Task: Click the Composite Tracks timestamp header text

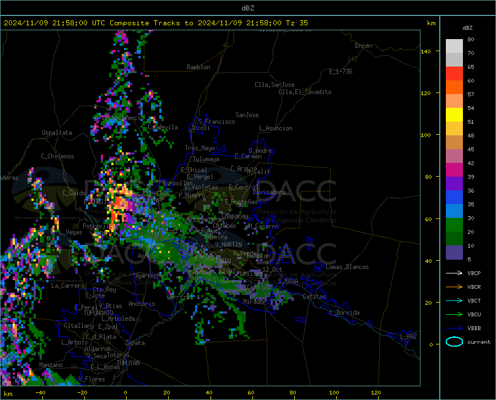Action: (x=155, y=23)
